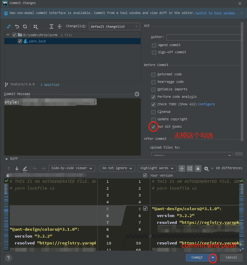Click the gift icon in notification banner
The height and width of the screenshot is (265, 247).
pos(6,13)
